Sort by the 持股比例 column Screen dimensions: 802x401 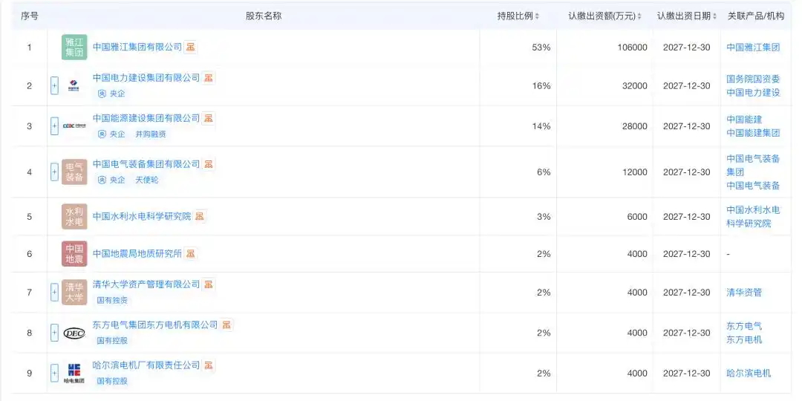pos(518,16)
